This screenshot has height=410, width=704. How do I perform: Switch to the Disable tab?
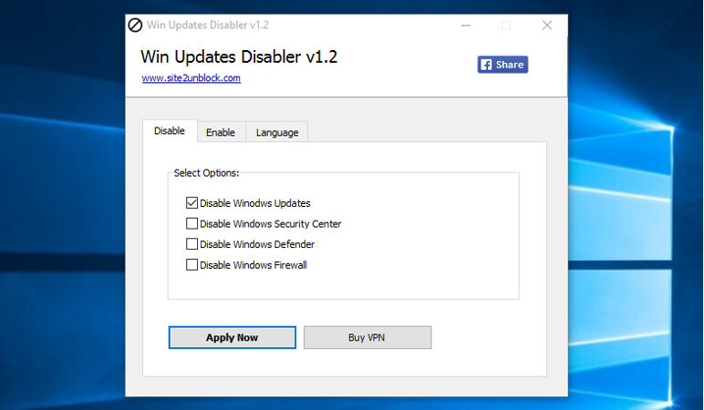coord(170,131)
